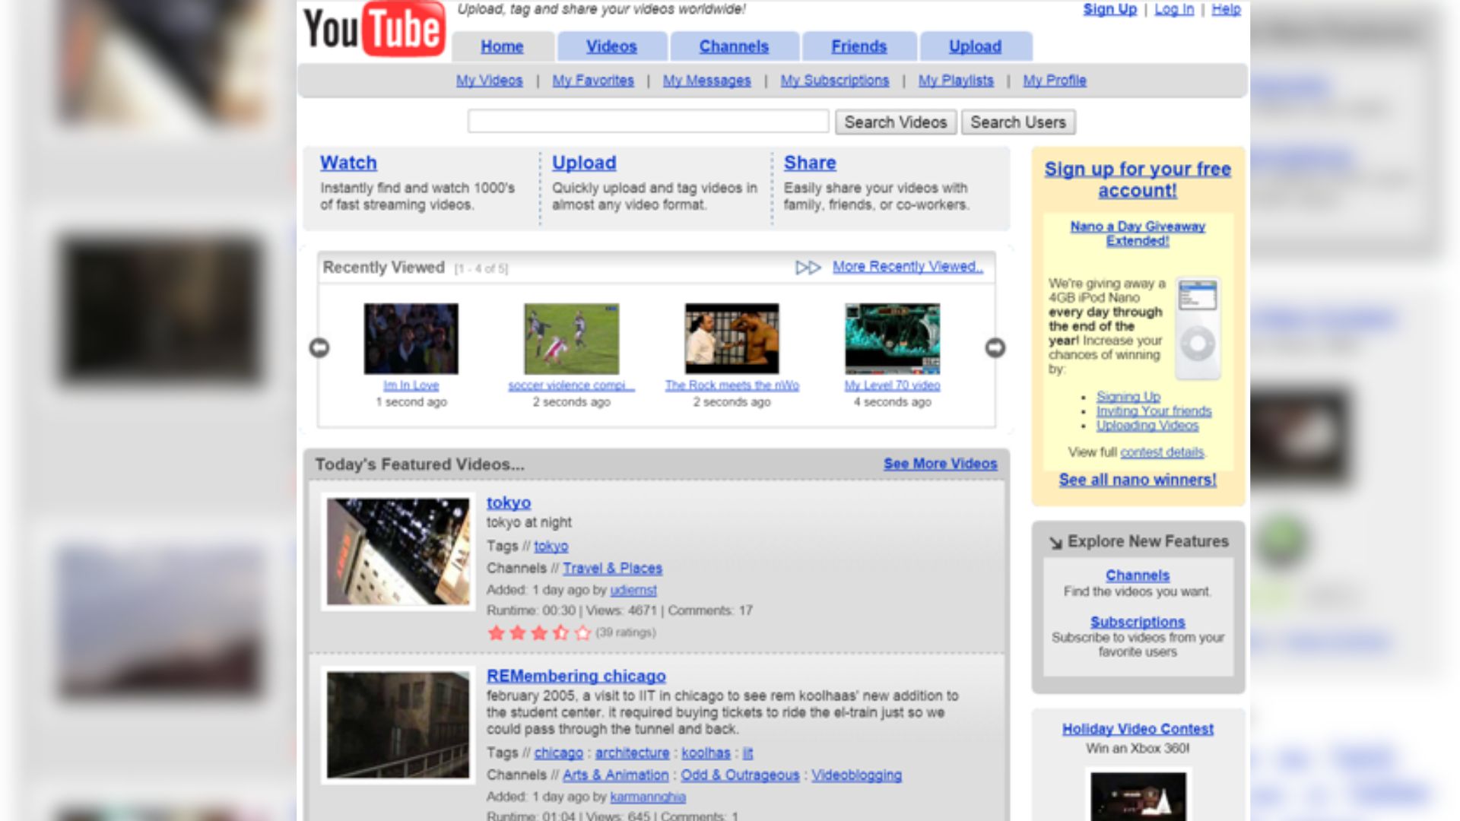Click the REMembering chicago title link
This screenshot has height=821, width=1460.
click(x=576, y=676)
